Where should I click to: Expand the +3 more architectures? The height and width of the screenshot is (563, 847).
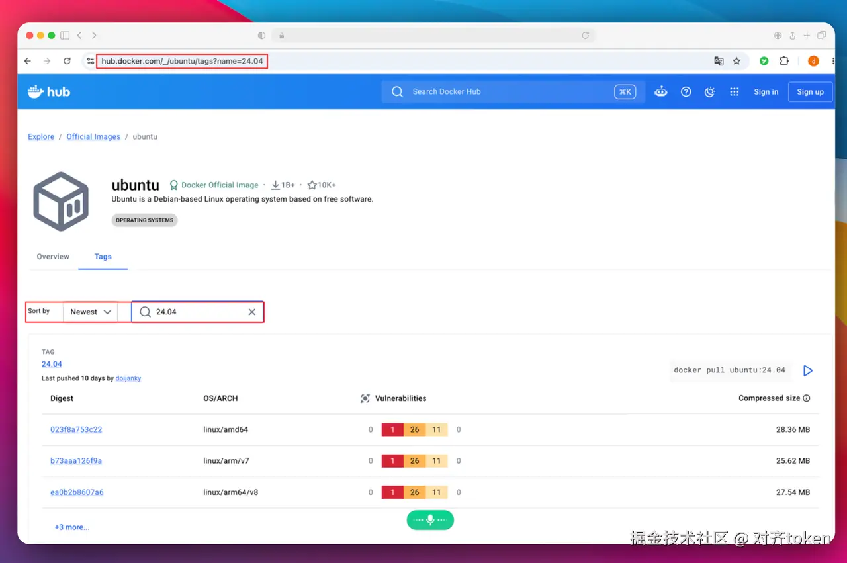pos(72,527)
